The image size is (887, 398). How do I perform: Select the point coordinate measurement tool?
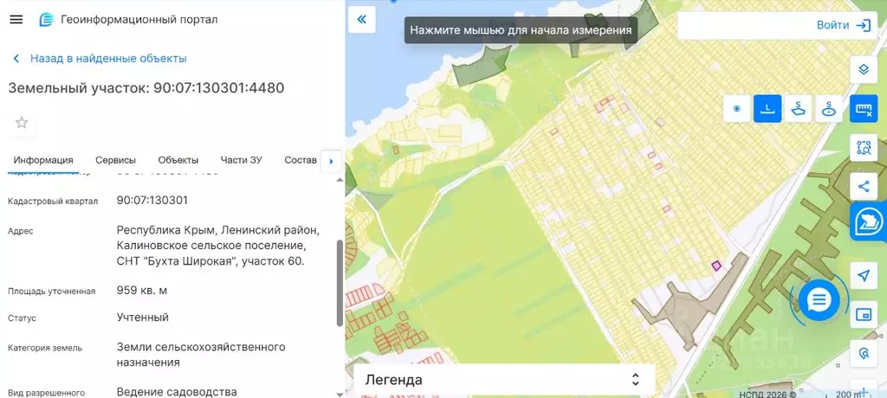tap(737, 109)
